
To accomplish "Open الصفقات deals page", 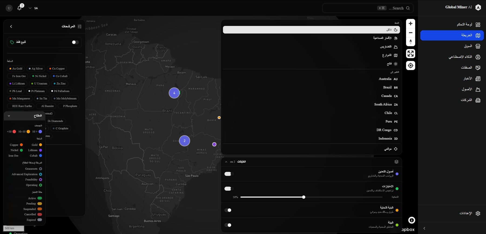I will pos(452,68).
